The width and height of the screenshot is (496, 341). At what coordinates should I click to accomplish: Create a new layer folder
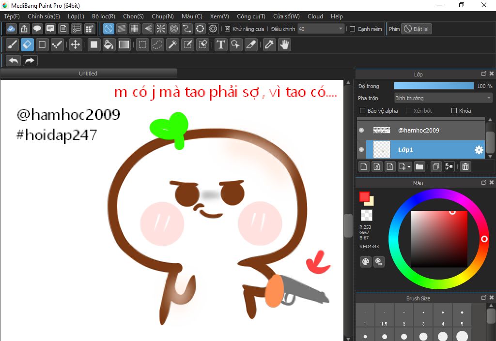point(419,166)
